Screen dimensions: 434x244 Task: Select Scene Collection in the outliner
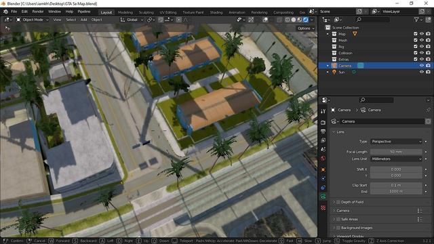[x=345, y=28]
